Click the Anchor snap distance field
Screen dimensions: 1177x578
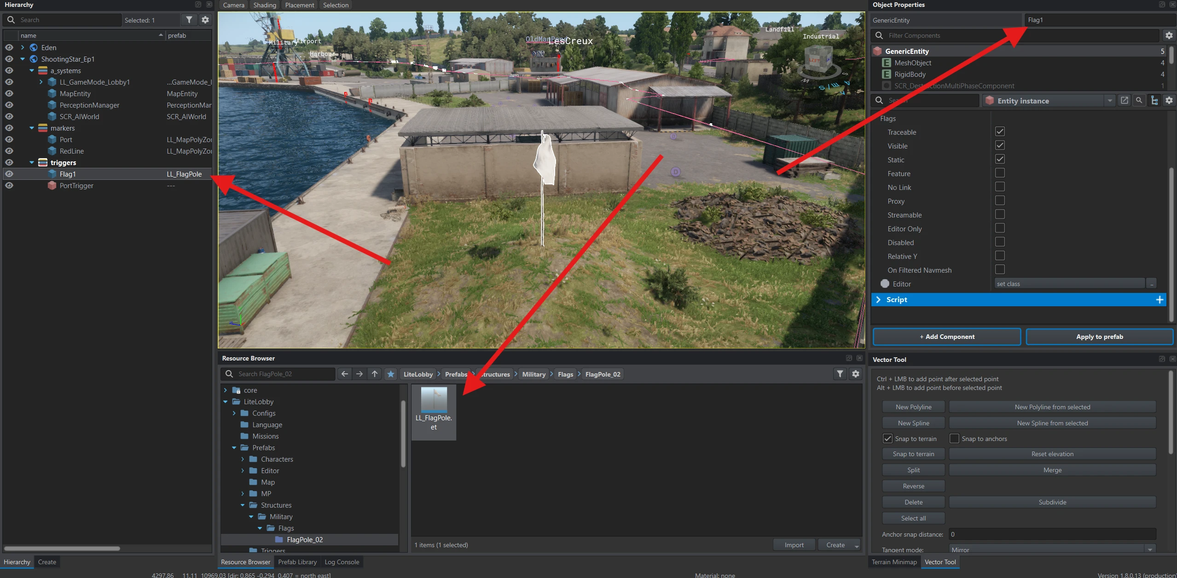1052,535
